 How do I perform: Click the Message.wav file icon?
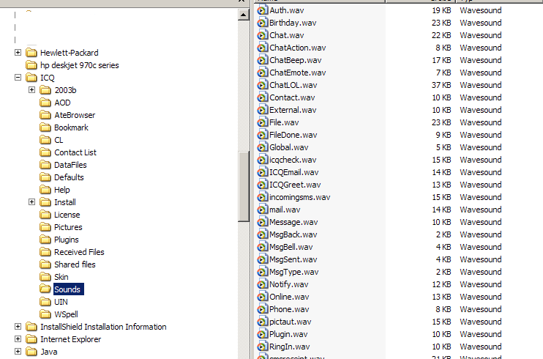point(263,222)
